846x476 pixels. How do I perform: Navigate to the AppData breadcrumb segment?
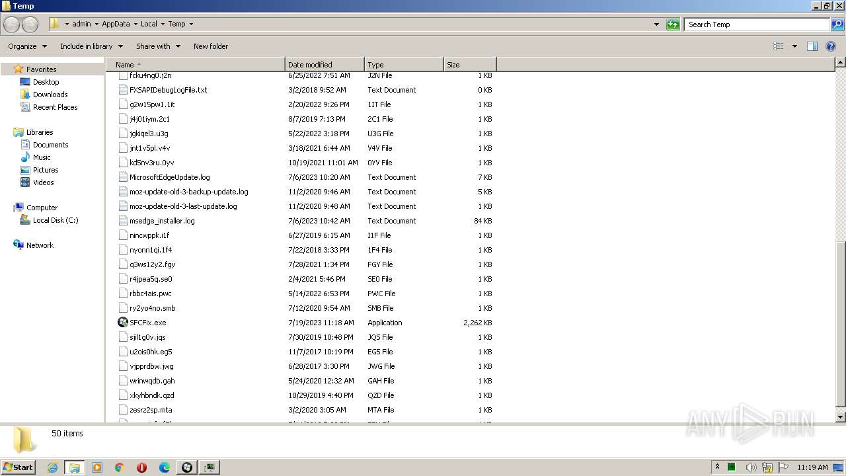point(116,24)
